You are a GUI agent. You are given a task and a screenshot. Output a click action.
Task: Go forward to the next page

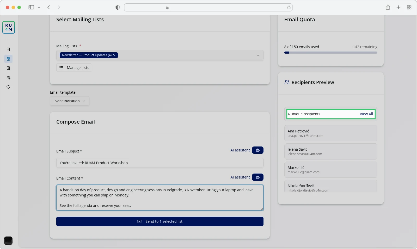coord(59,7)
